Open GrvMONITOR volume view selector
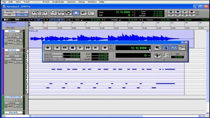Viewport: 210px width, 118px height. [13, 103]
